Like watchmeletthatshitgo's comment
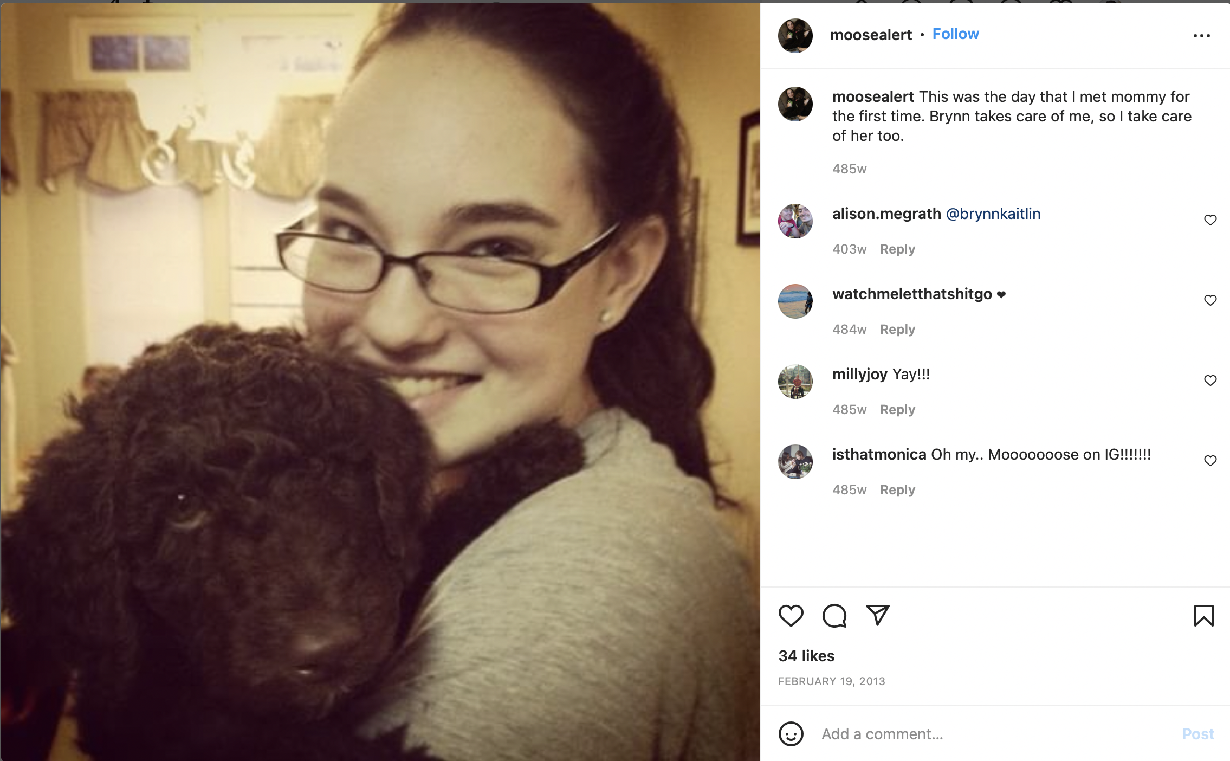1230x761 pixels. [1210, 300]
